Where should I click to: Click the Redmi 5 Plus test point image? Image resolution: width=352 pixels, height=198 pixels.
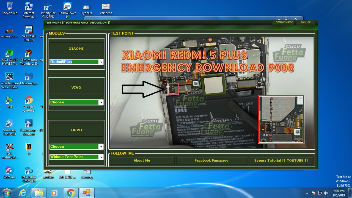(211, 93)
